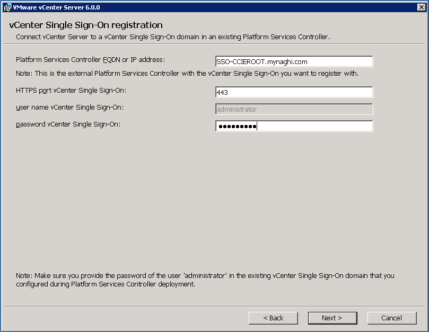Click the masked password dots
The image size is (429, 332).
click(237, 127)
